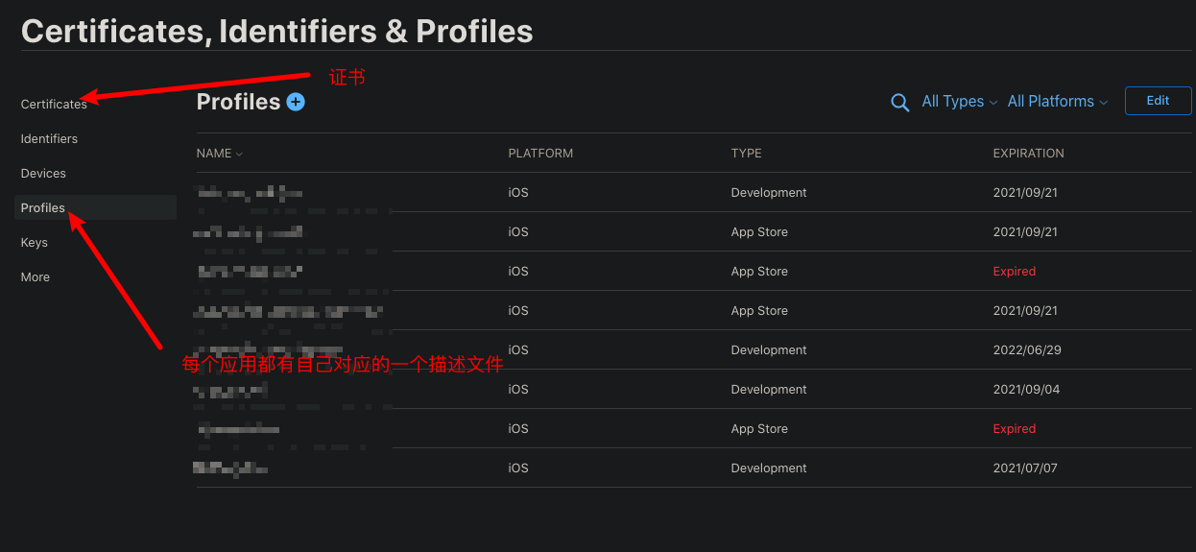1196x552 pixels.
Task: Open search with the magnifier icon
Action: point(900,103)
